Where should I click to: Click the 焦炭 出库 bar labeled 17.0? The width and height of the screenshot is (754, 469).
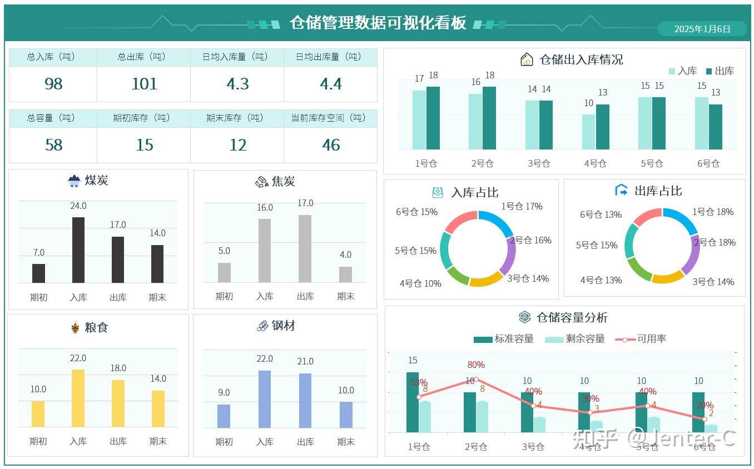click(305, 248)
